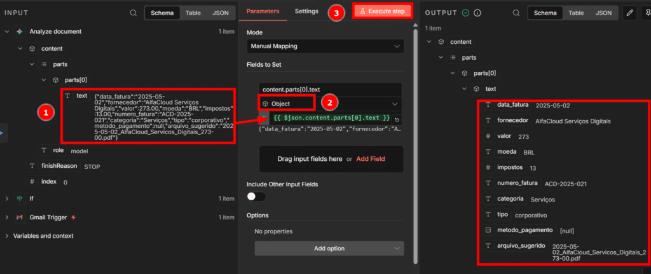Select Schema view in OUTPUT panel
The width and height of the screenshot is (651, 274).
pyautogui.click(x=545, y=13)
